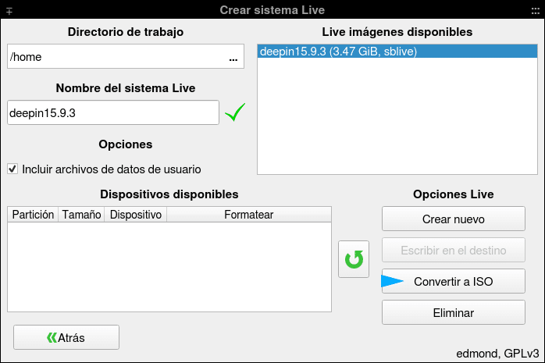The height and width of the screenshot is (363, 545).
Task: Click the Formatear column header
Action: [x=249, y=215]
